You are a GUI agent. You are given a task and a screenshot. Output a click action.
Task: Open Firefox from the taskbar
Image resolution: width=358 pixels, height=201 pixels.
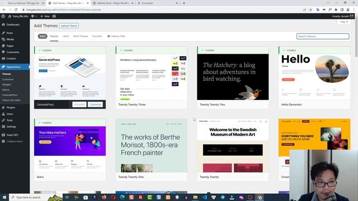(104, 197)
